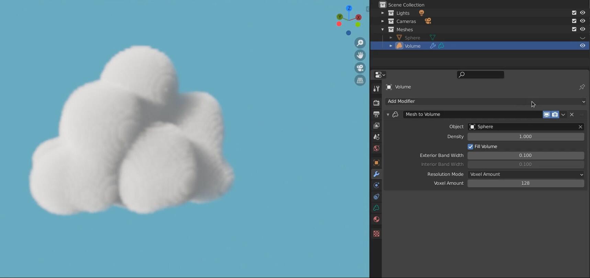The height and width of the screenshot is (278, 590).
Task: Toggle camera view with the camera icon
Action: (x=360, y=68)
